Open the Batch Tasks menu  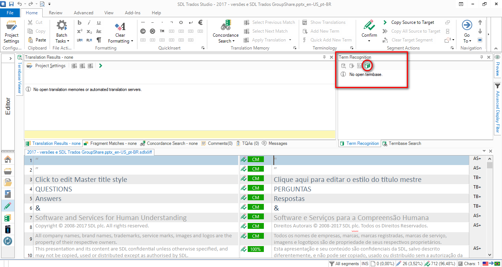62,32
